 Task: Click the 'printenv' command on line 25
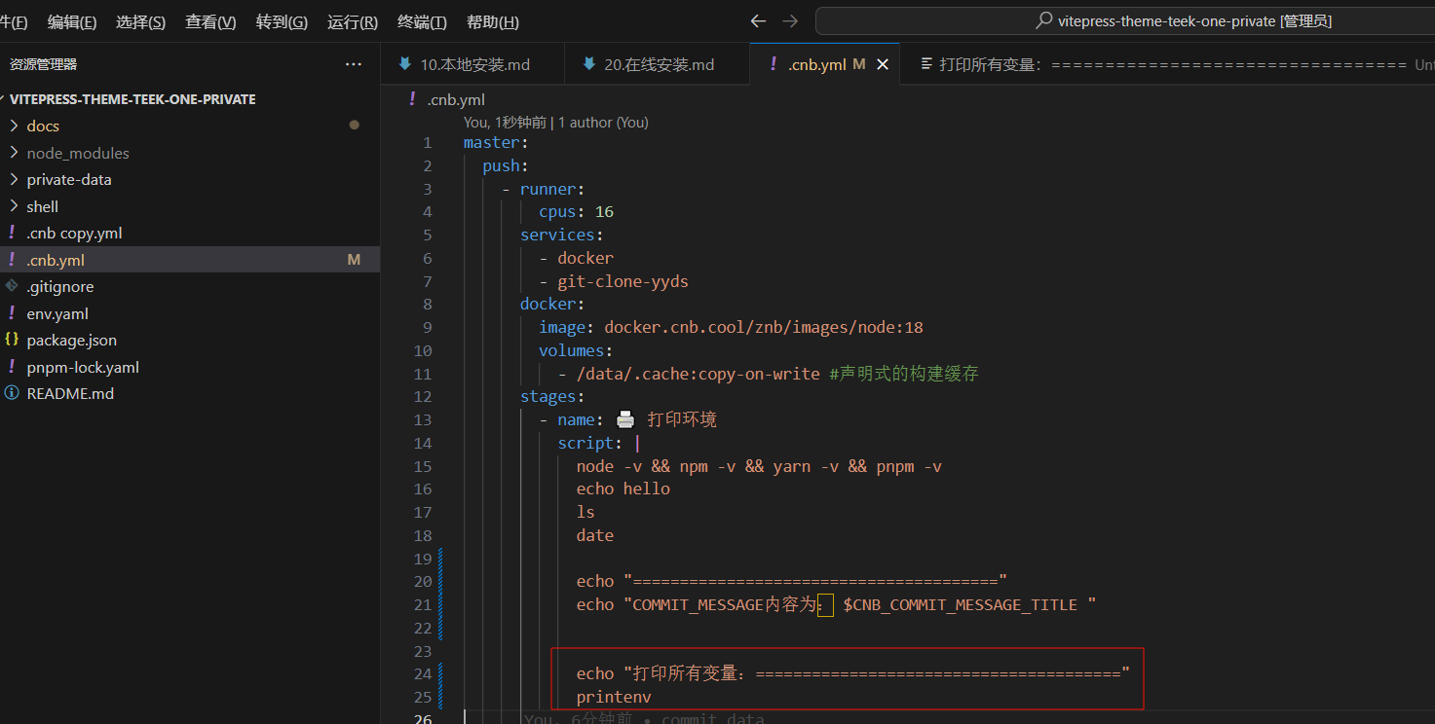click(x=614, y=697)
